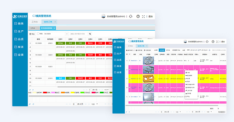Open 销售 in the left window sidebar

[x=19, y=23]
